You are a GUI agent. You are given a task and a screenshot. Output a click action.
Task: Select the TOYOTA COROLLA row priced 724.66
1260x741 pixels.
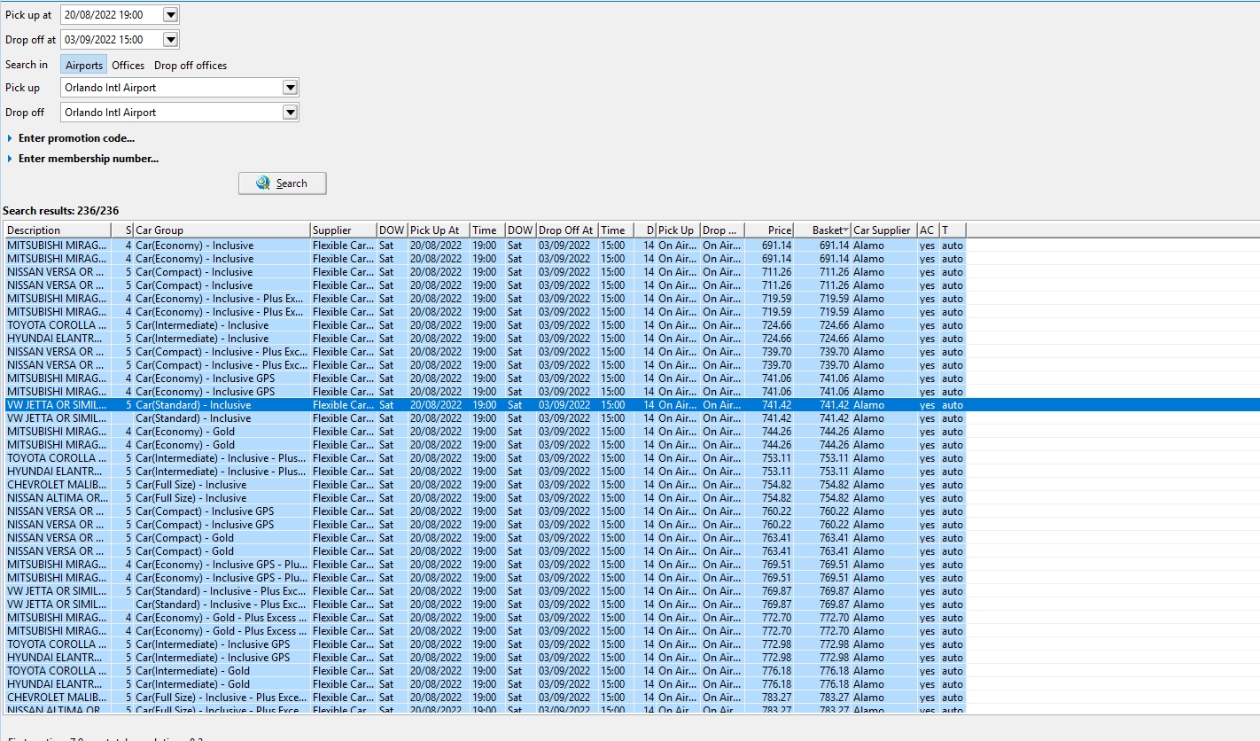485,325
